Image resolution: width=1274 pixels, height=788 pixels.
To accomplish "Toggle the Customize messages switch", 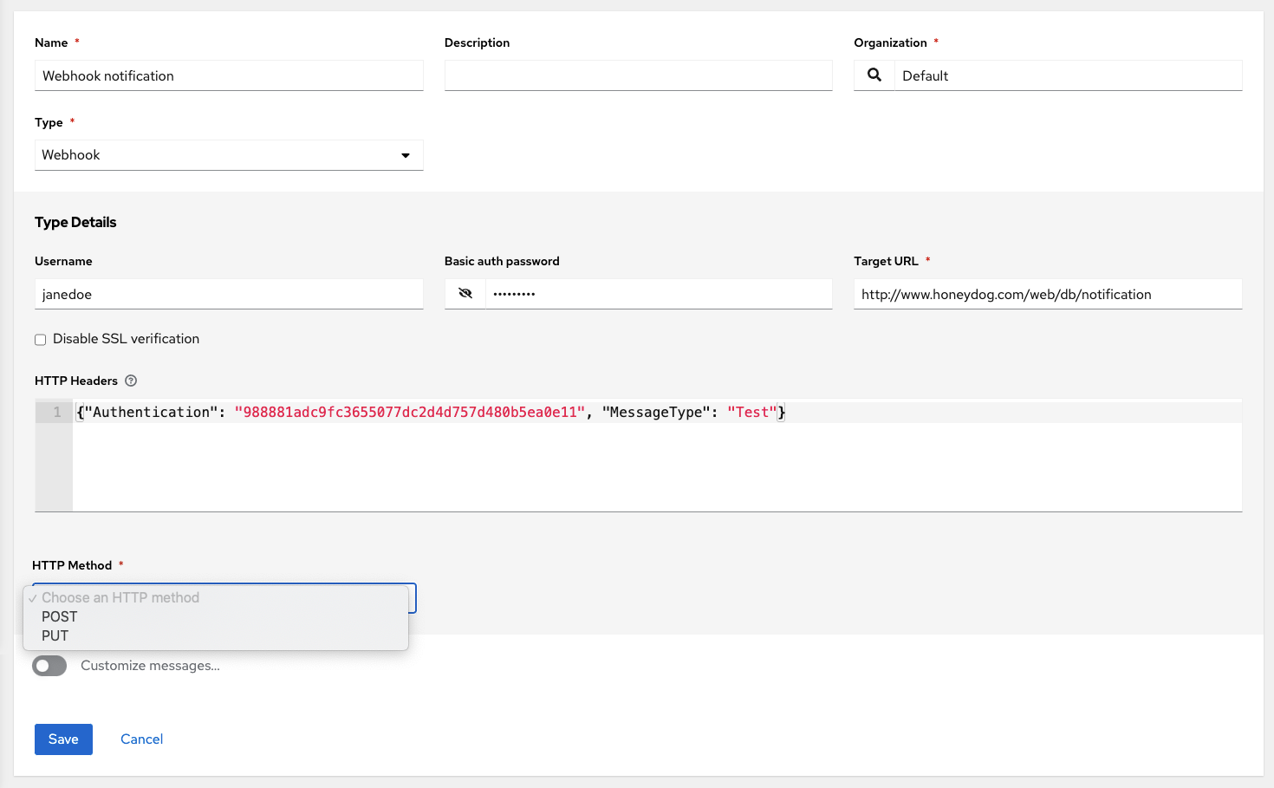I will [49, 666].
